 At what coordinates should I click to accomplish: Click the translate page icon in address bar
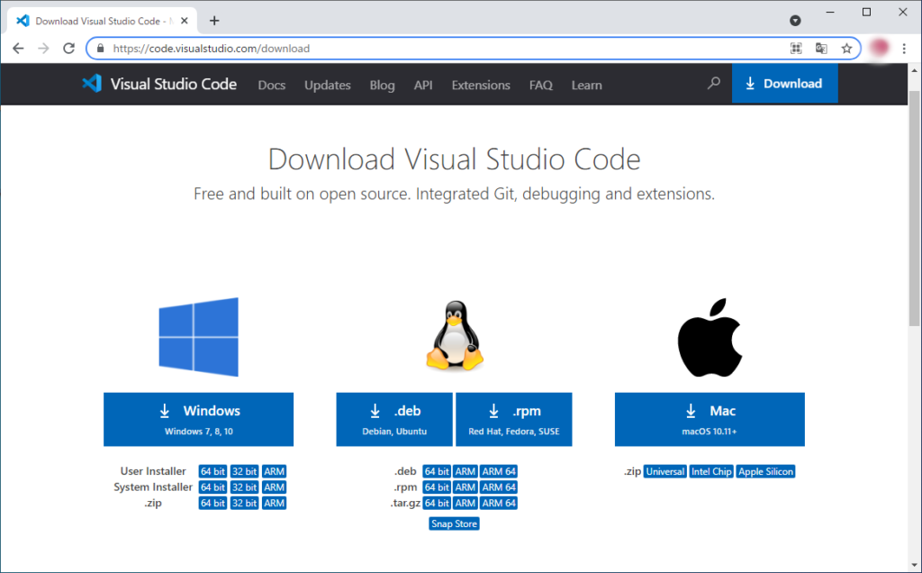(821, 49)
